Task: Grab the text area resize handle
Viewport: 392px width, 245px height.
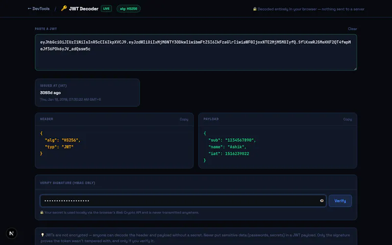Action: pos(355,69)
